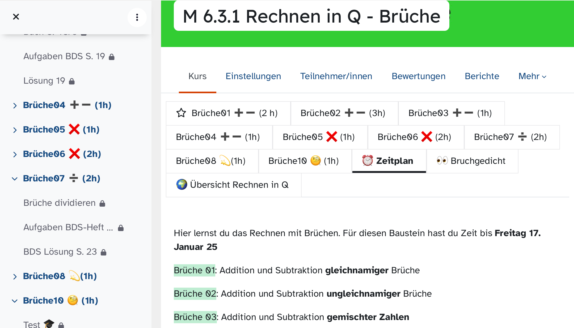Click lock icon next to Aufgaben BDS S. 19

click(x=112, y=57)
